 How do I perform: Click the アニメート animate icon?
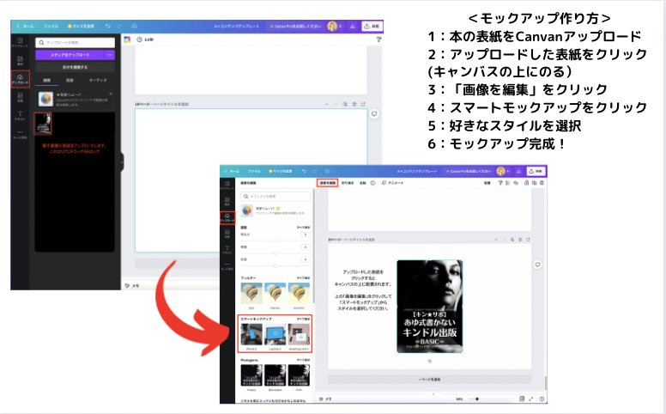click(384, 183)
